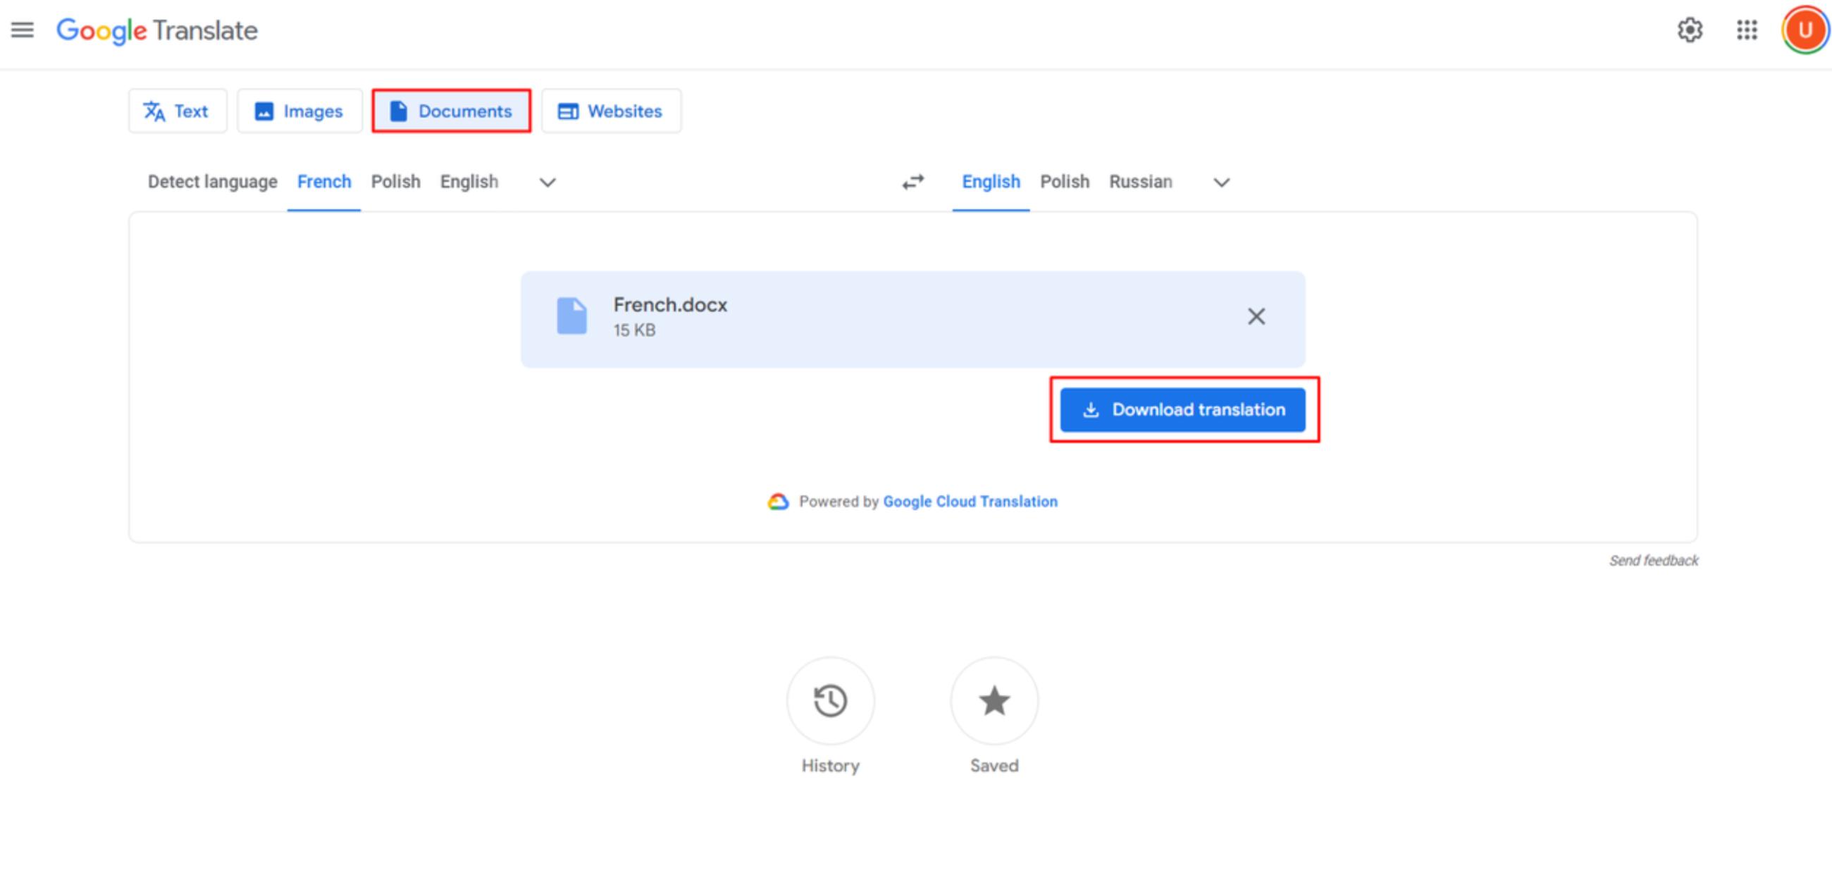Expand more source language options
The height and width of the screenshot is (875, 1832).
coord(547,182)
